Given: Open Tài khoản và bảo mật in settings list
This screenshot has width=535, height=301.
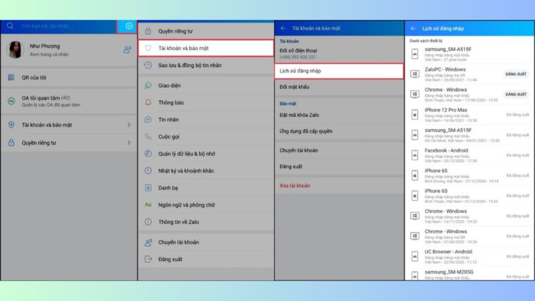Looking at the screenshot, I should pyautogui.click(x=205, y=48).
